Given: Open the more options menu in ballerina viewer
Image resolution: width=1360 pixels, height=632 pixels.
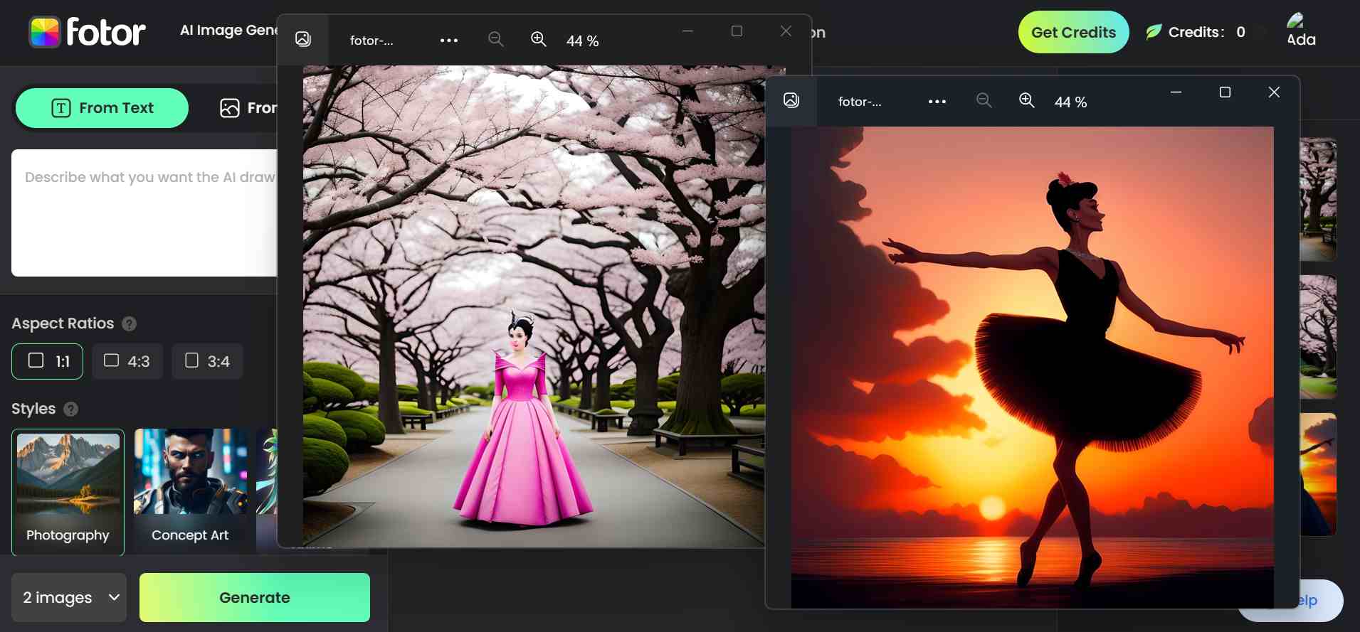Looking at the screenshot, I should (937, 102).
